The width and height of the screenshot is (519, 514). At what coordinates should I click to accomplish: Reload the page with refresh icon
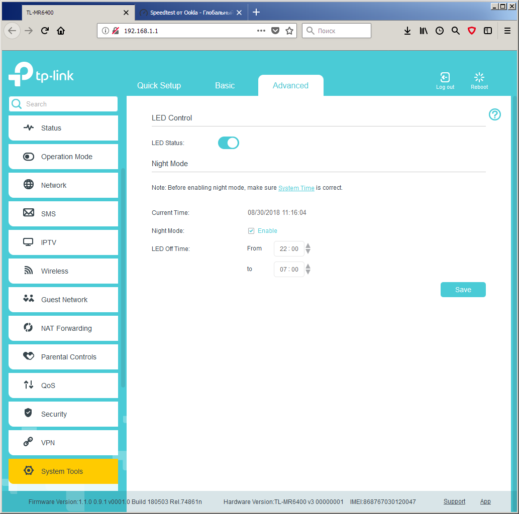point(45,31)
